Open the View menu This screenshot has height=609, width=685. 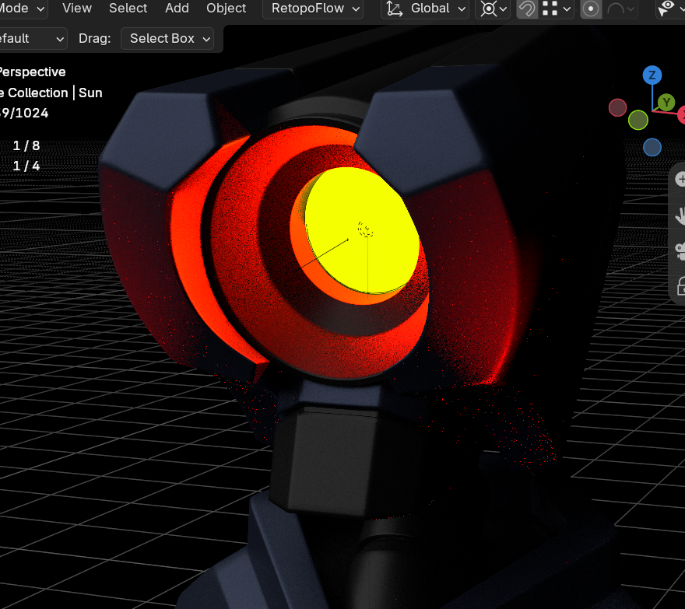[x=77, y=8]
